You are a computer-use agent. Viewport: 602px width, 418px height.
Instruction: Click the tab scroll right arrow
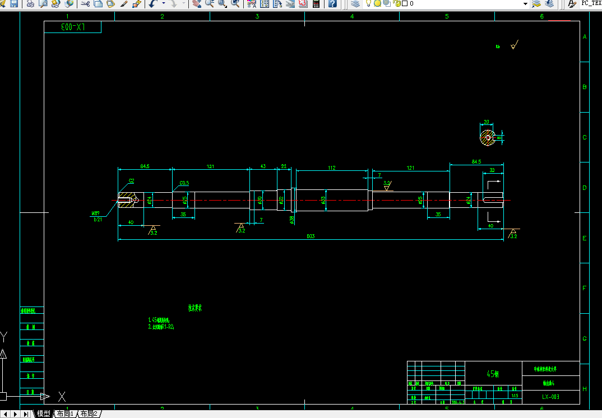point(15,414)
